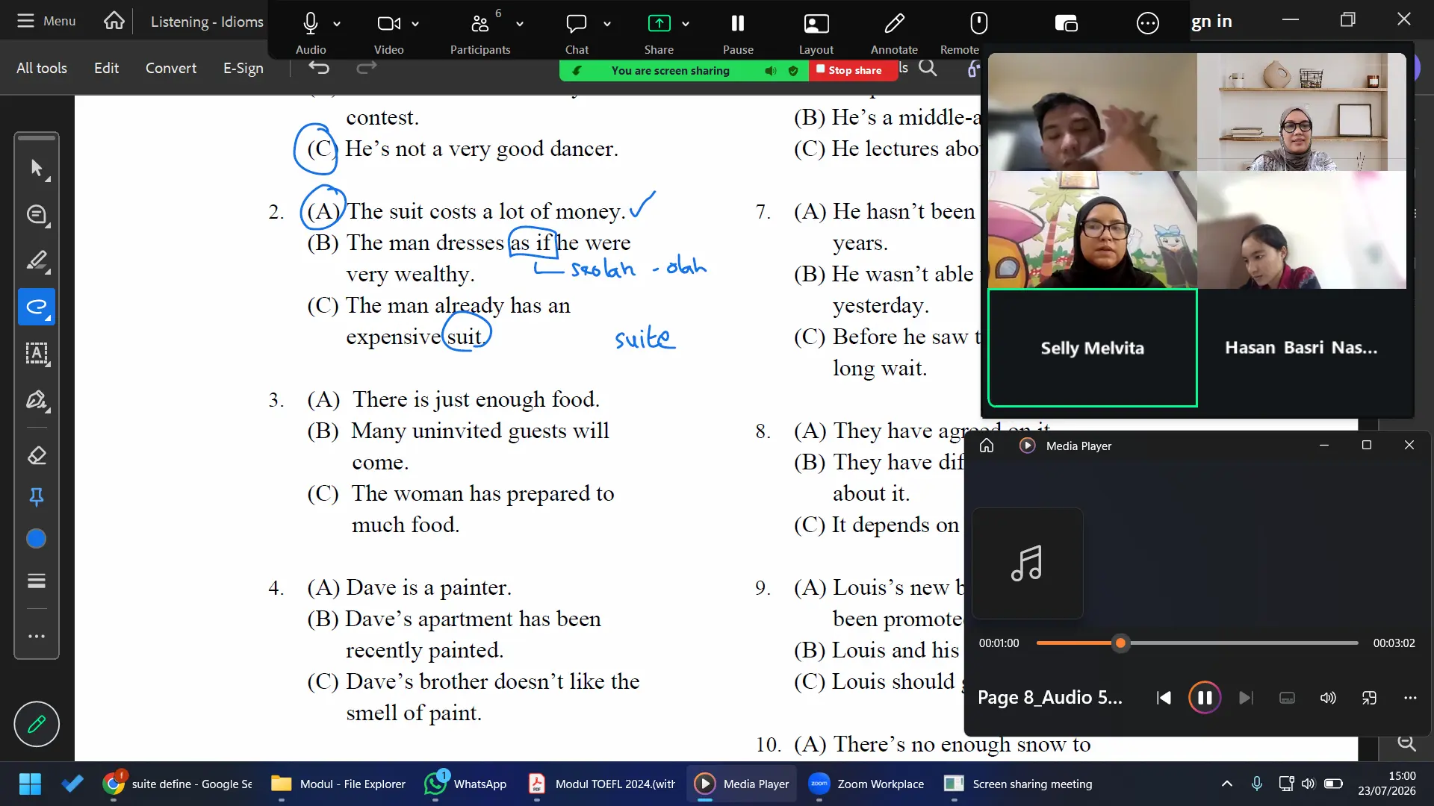Click the Stop share button
The height and width of the screenshot is (806, 1434).
849,70
